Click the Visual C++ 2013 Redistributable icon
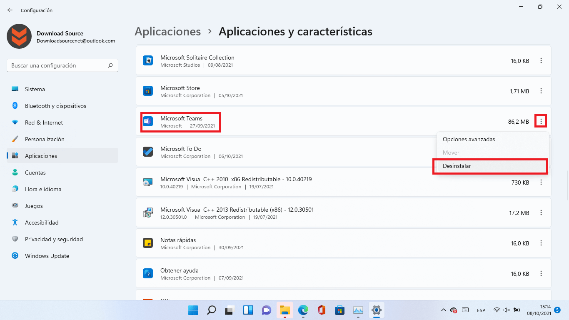569x320 pixels. [148, 212]
